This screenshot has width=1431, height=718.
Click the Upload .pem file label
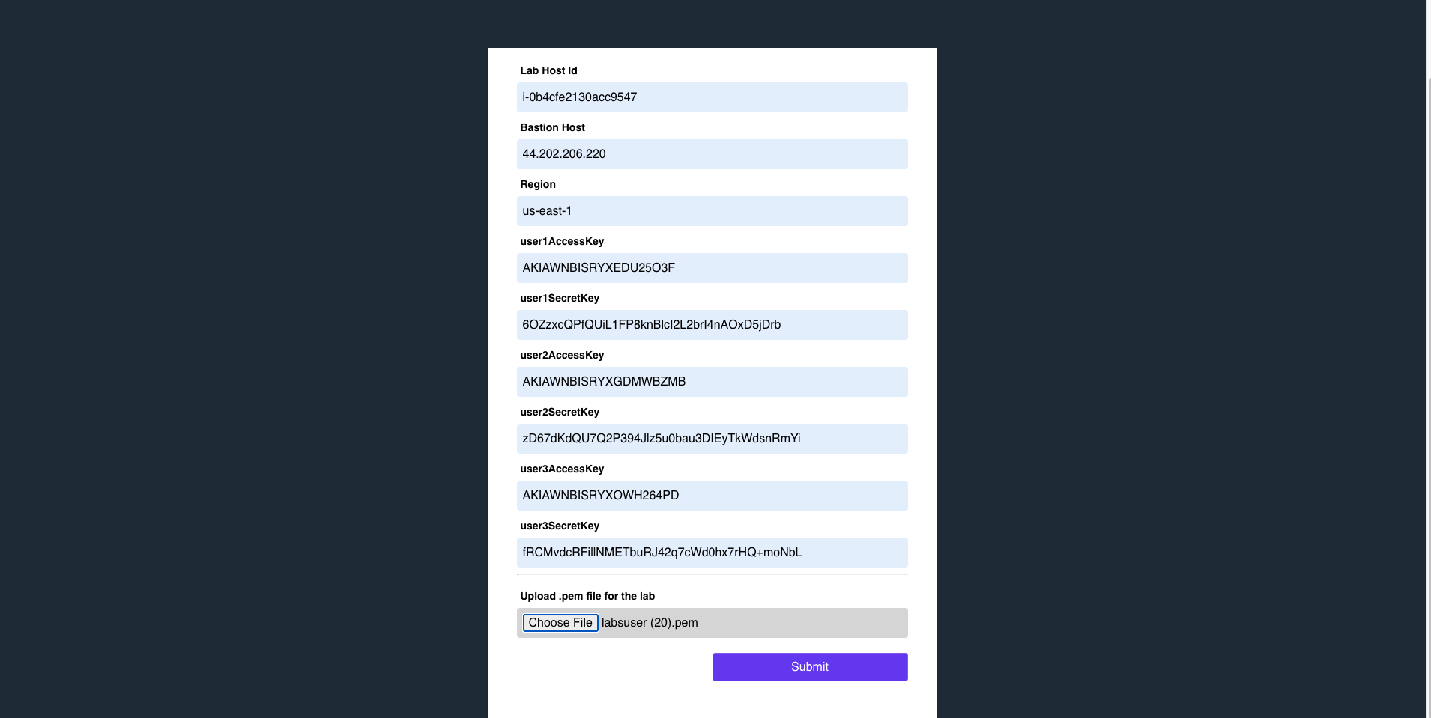587,596
